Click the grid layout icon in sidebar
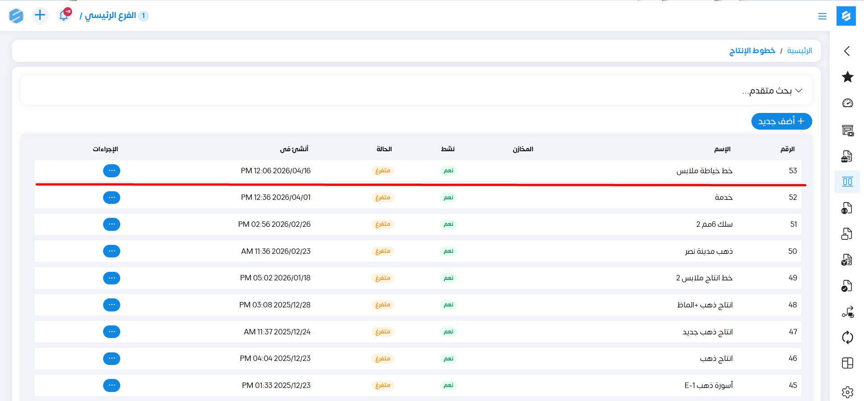Viewport: 864px width, 401px height. [847, 363]
